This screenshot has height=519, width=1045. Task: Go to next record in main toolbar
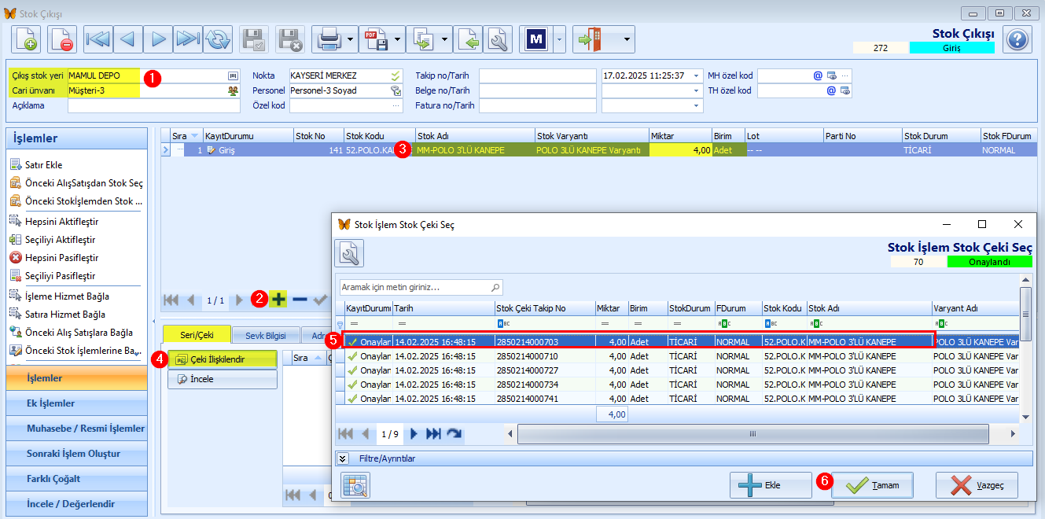(x=158, y=39)
